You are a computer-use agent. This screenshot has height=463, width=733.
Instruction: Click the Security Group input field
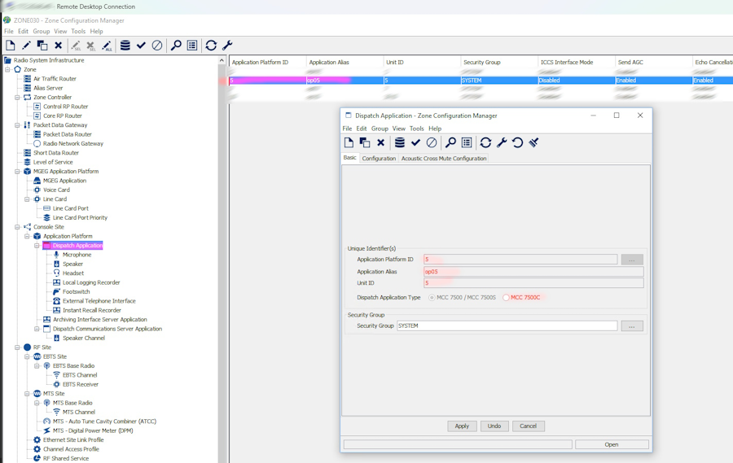coord(507,326)
